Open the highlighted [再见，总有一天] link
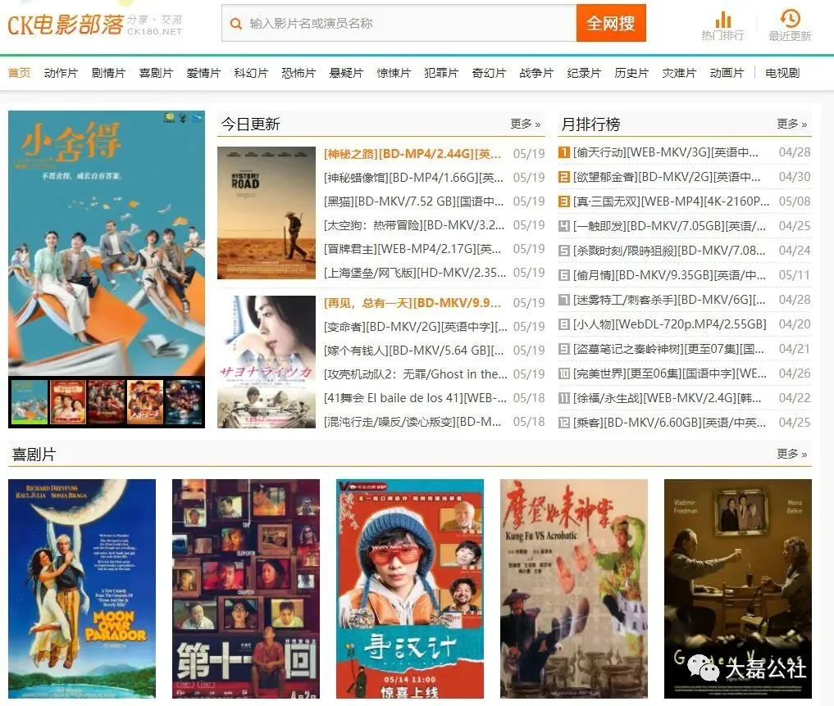 (x=412, y=303)
